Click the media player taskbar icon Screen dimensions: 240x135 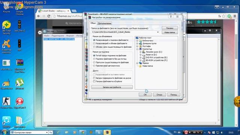pyautogui.click(x=75, y=132)
